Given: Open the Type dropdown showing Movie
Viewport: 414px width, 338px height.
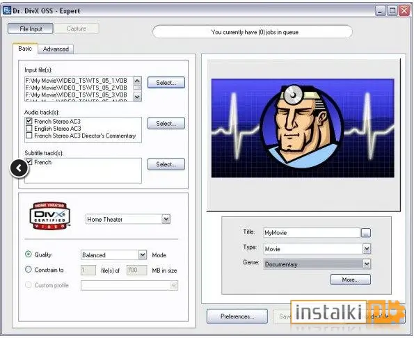Looking at the screenshot, I should (367, 248).
